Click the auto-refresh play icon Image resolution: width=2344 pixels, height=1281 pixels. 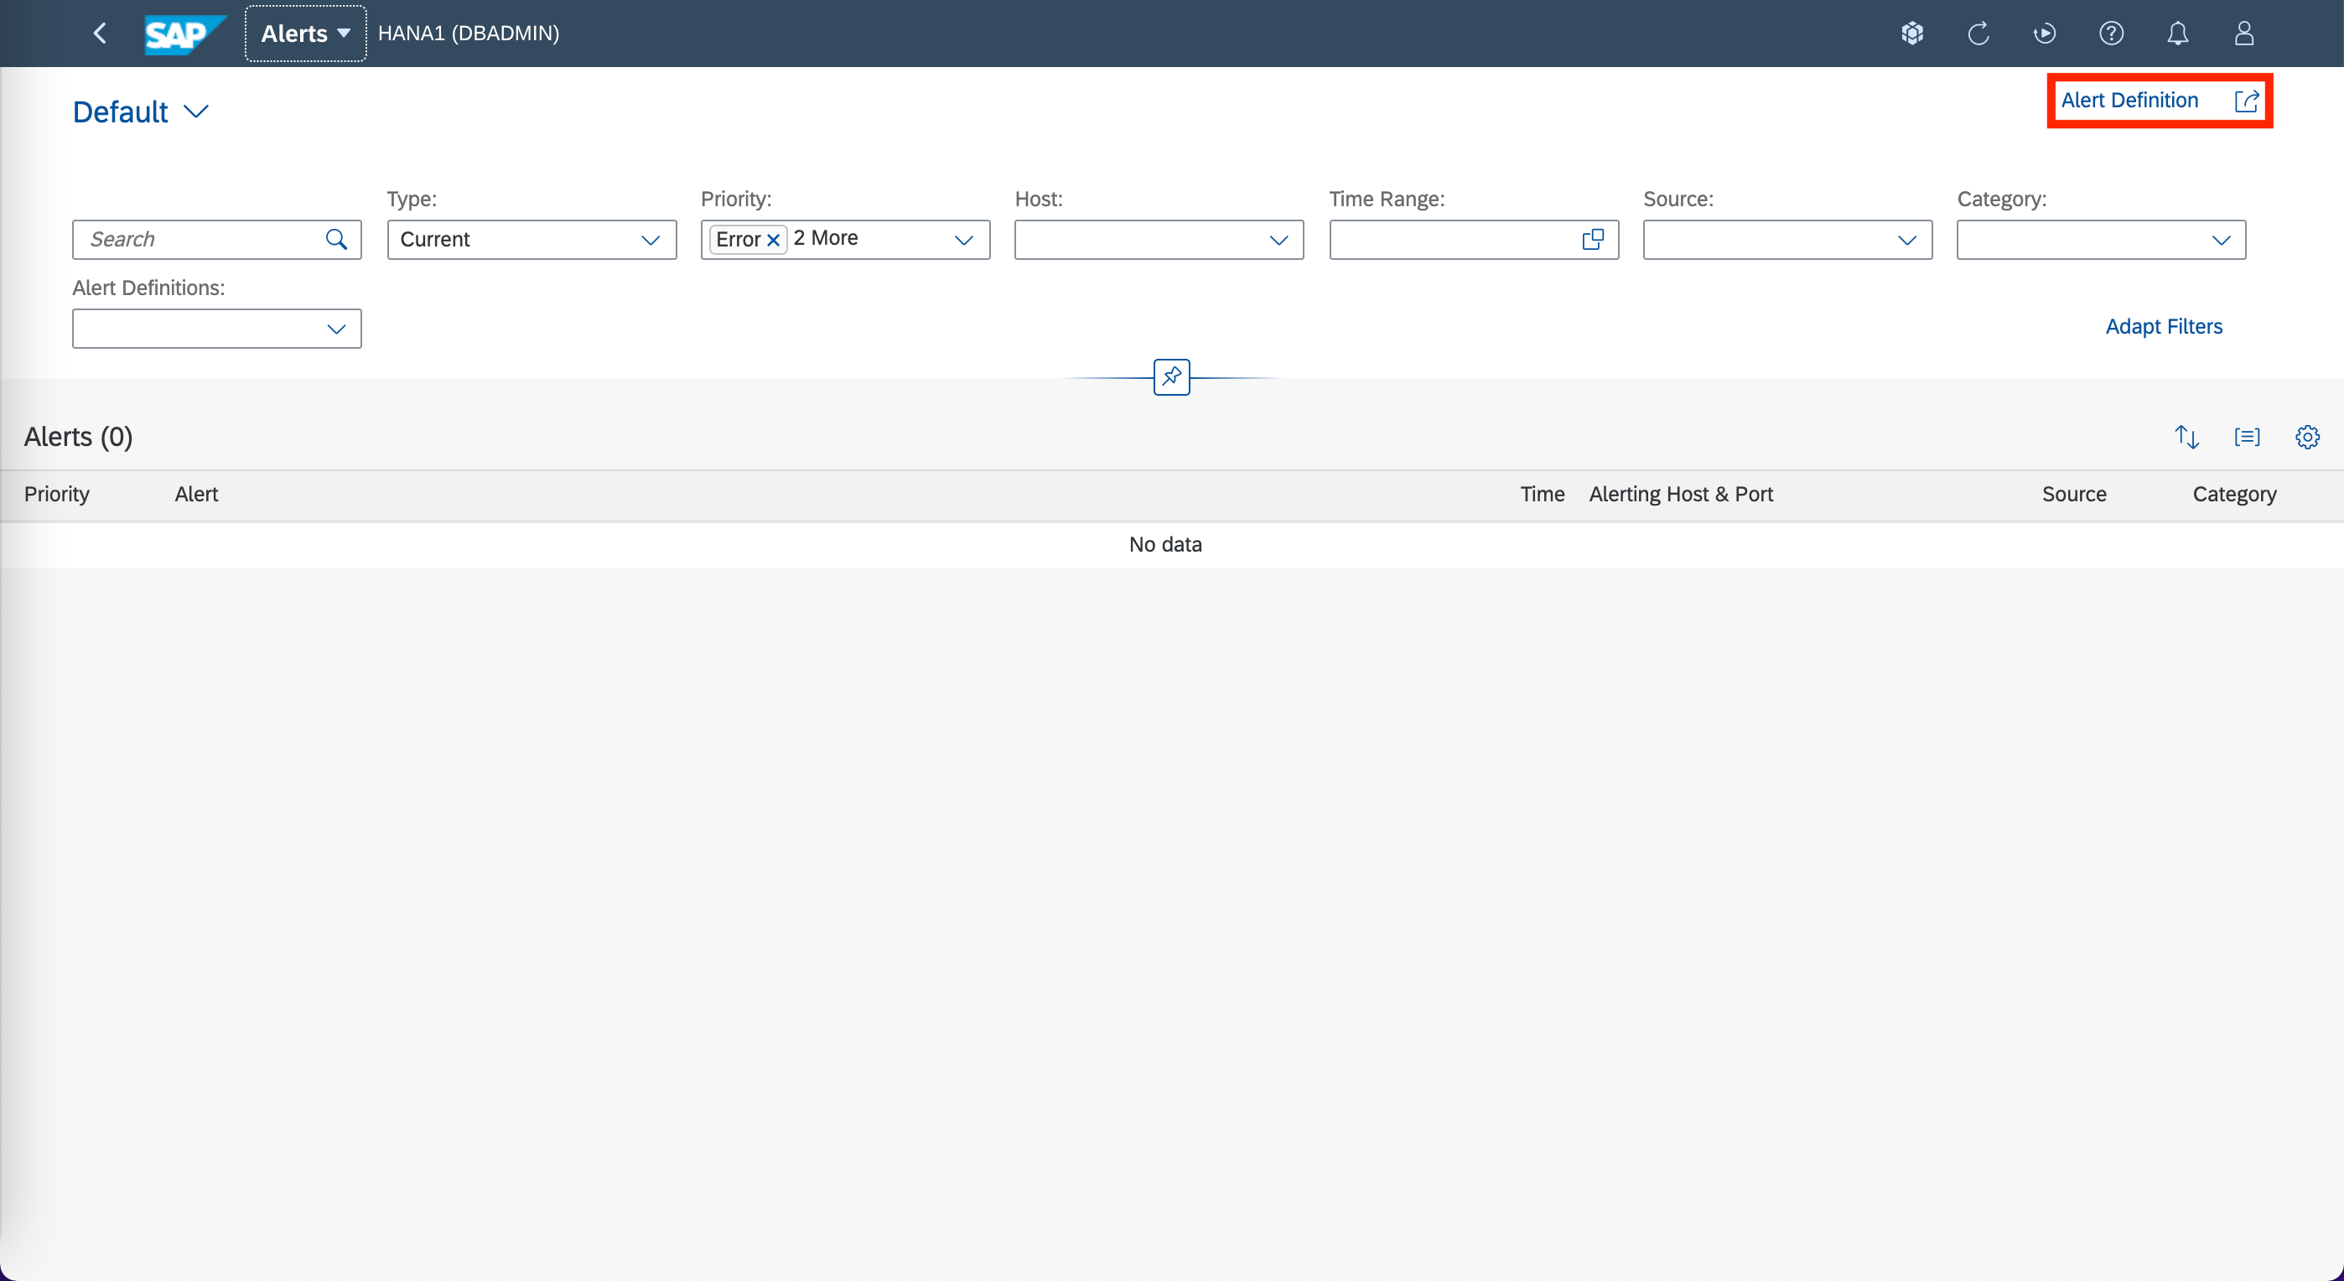[2045, 34]
